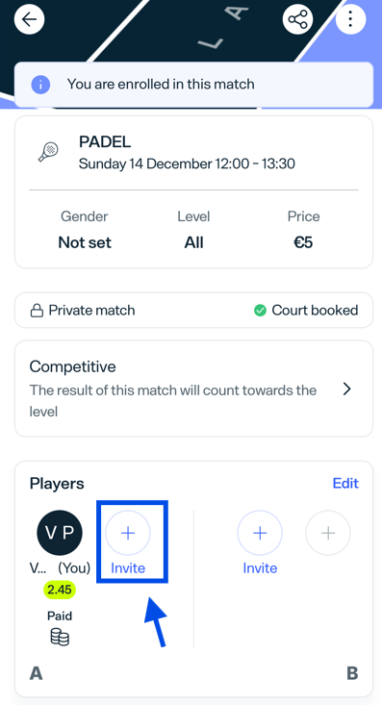Screen dimensions: 382x705
Task: Click the plus Invite circle for team B
Action: (x=260, y=533)
